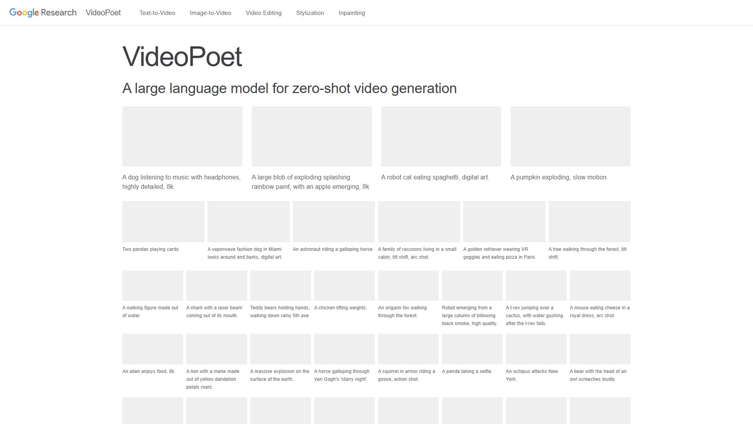
Task: Click the 'An octopus attacks New York.' caption
Action: click(532, 375)
